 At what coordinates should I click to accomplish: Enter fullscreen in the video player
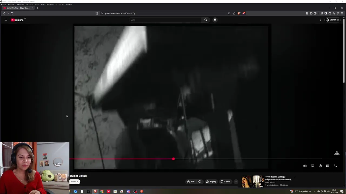(x=335, y=166)
